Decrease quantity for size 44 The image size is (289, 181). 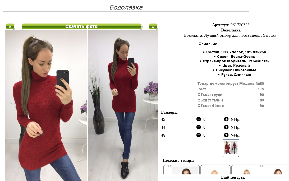(x=199, y=127)
